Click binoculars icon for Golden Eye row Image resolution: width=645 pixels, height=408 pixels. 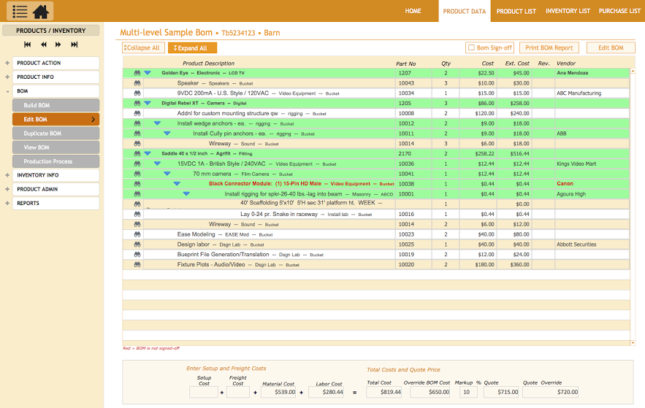137,73
